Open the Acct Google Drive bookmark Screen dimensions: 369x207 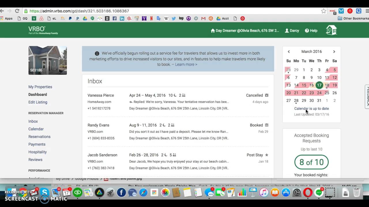pos(223,18)
